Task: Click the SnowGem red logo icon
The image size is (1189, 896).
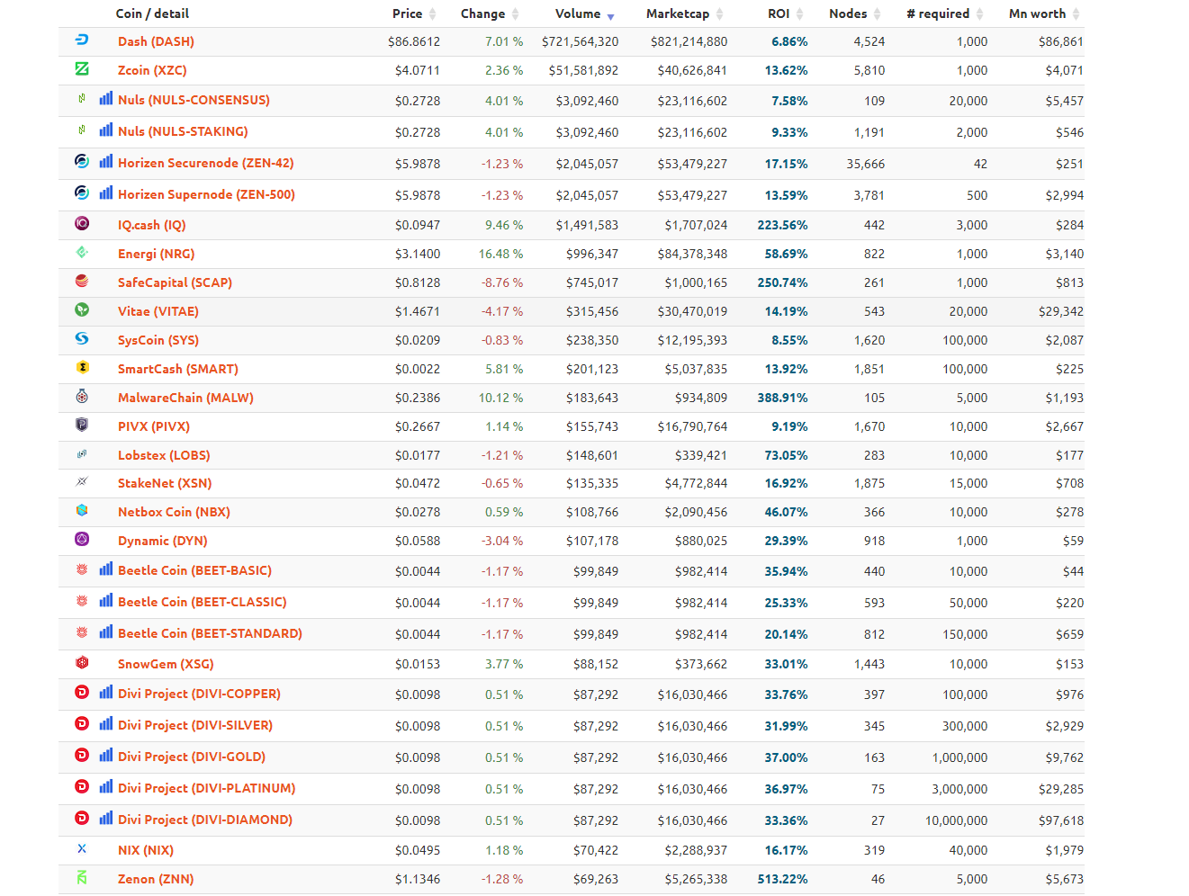Action: 82,662
